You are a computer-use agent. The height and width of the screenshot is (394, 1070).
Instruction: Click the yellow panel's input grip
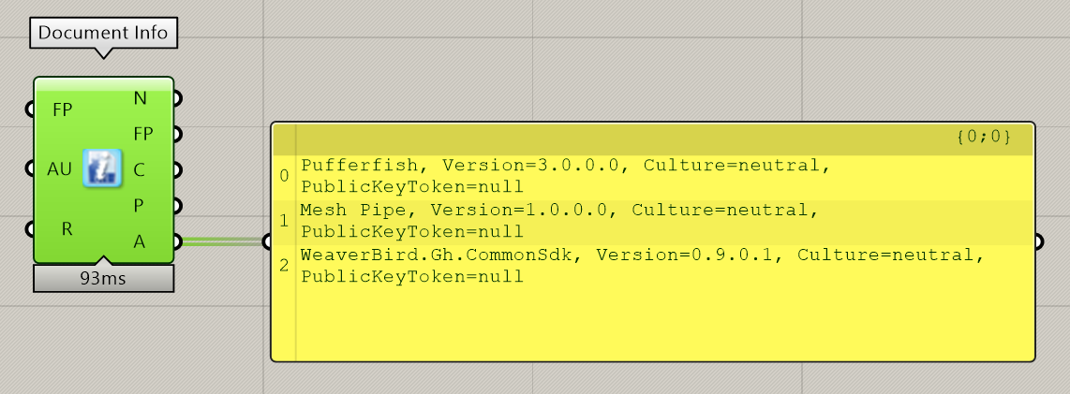coord(268,241)
